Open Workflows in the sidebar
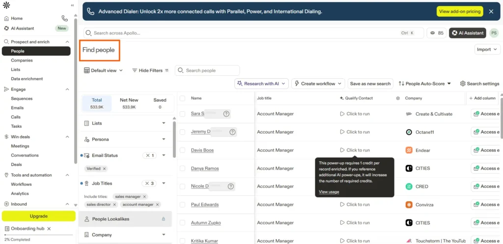This screenshot has height=244, width=503. tap(21, 184)
